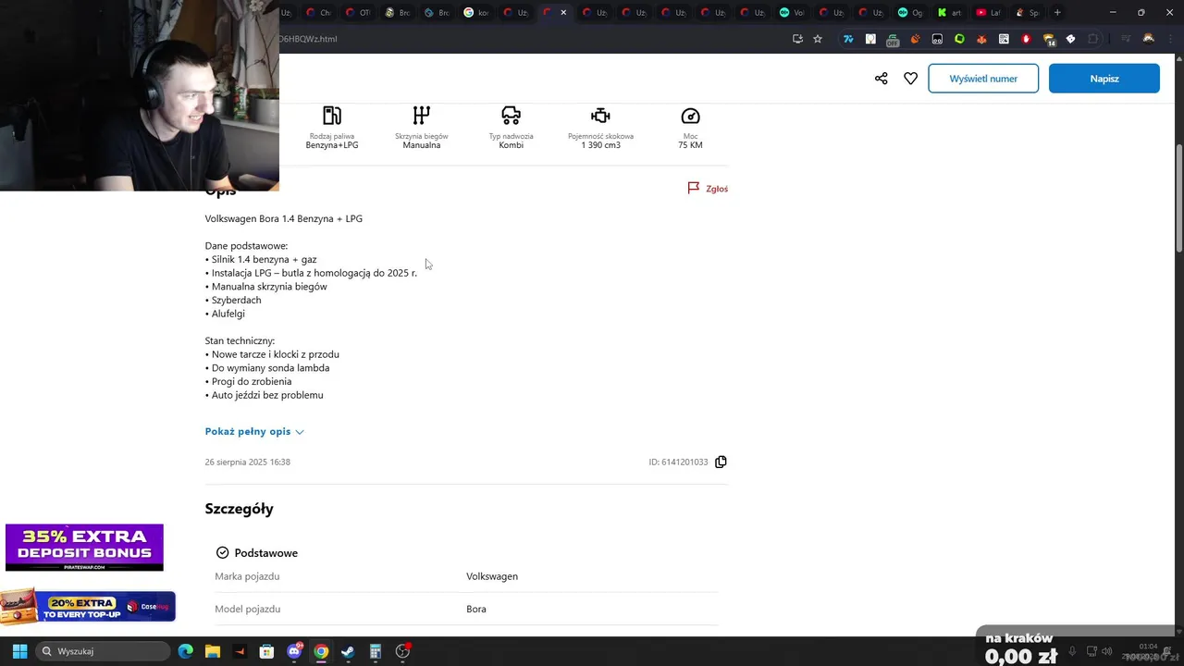Switch to the 'Og' tab

tap(910, 13)
